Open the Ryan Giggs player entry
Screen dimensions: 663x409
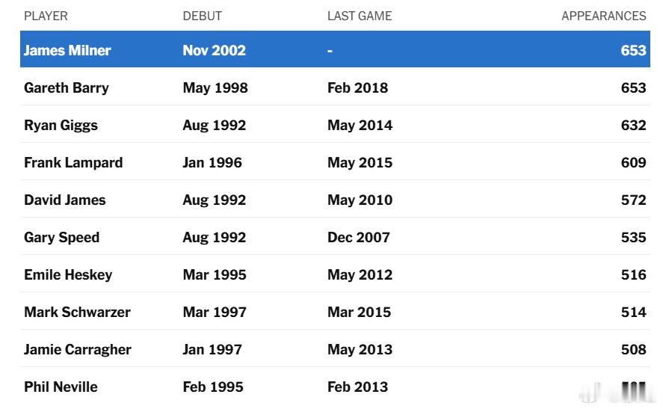coord(61,125)
